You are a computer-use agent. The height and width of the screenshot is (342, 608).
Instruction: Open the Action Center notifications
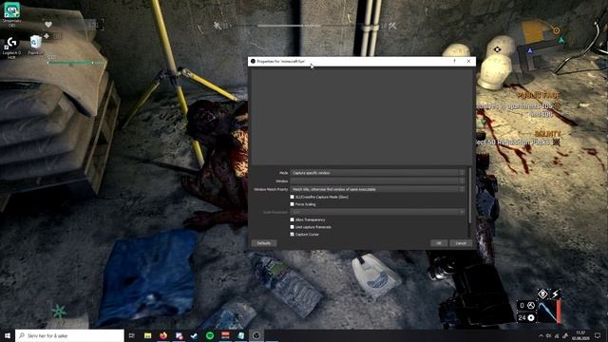(598, 335)
